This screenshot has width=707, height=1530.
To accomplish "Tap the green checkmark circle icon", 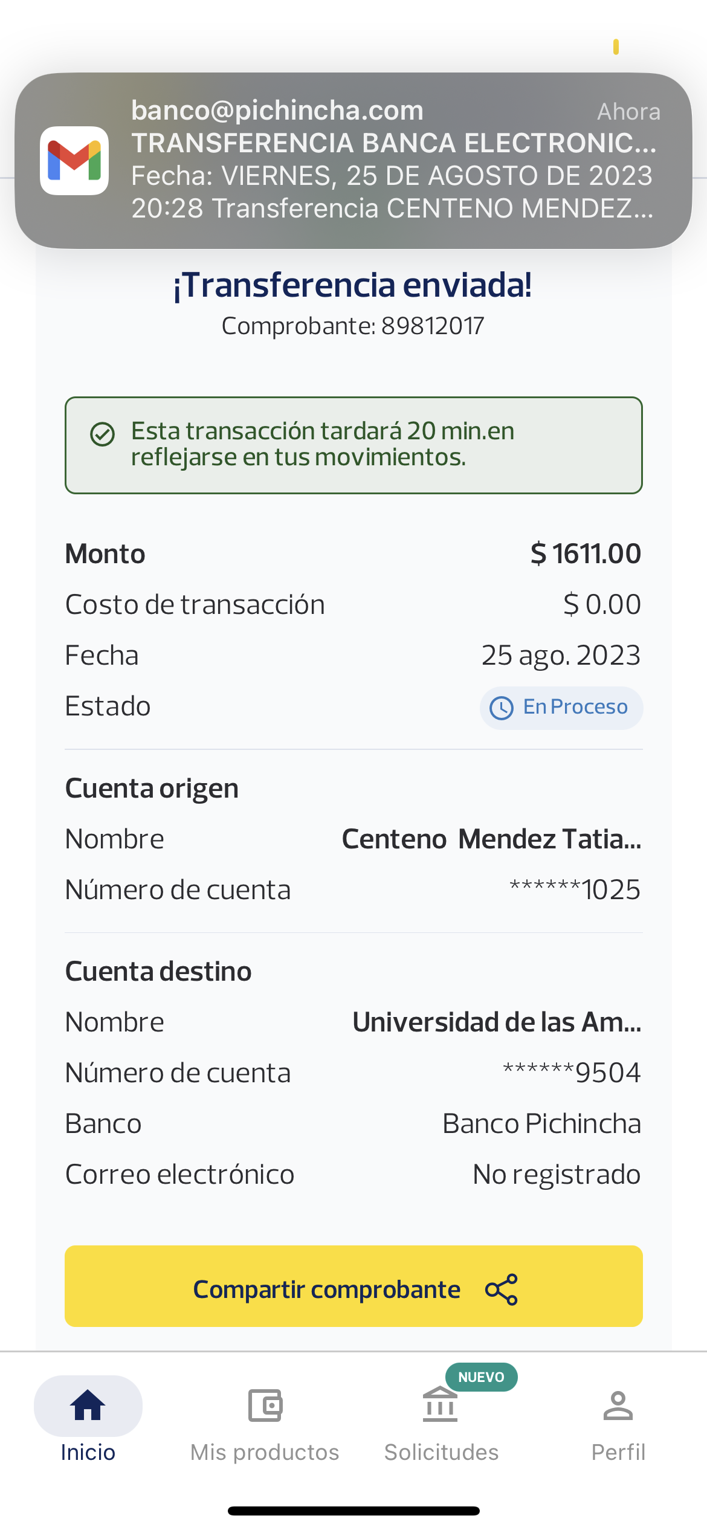I will [x=102, y=434].
